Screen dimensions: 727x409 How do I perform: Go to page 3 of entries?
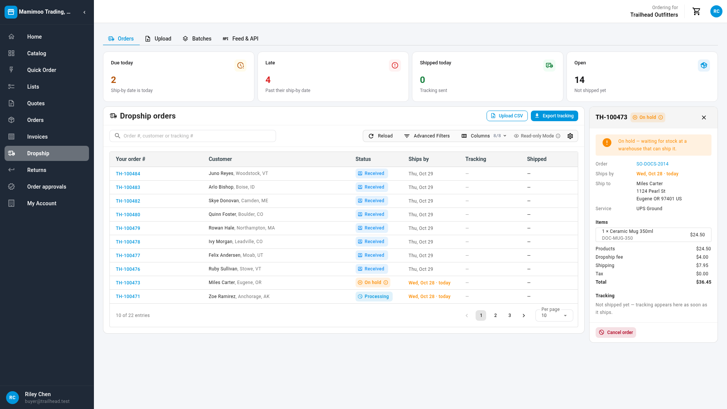[x=510, y=315]
